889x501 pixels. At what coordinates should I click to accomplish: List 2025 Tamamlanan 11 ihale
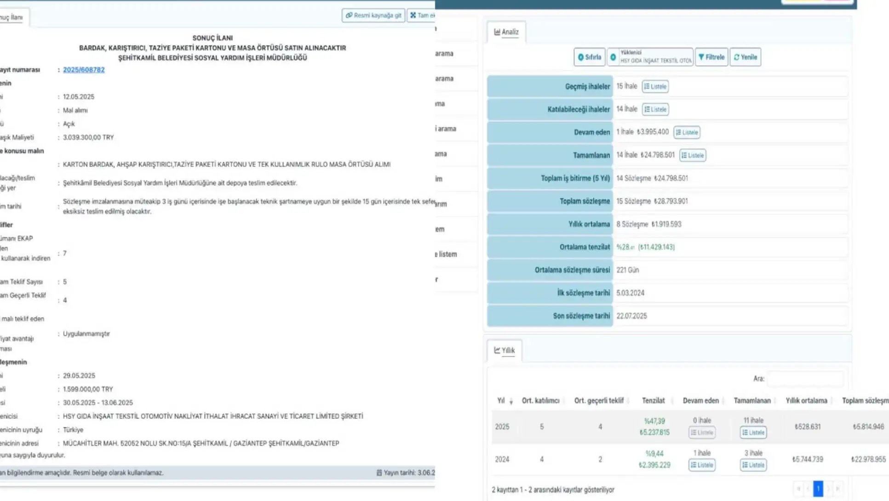753,433
